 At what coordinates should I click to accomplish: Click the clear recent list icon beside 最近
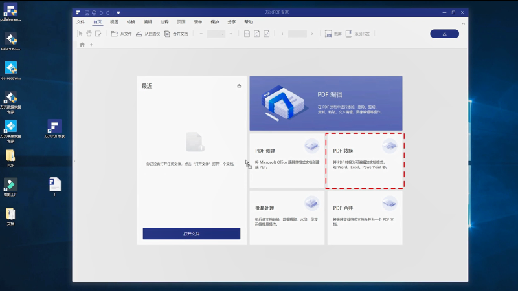point(239,86)
